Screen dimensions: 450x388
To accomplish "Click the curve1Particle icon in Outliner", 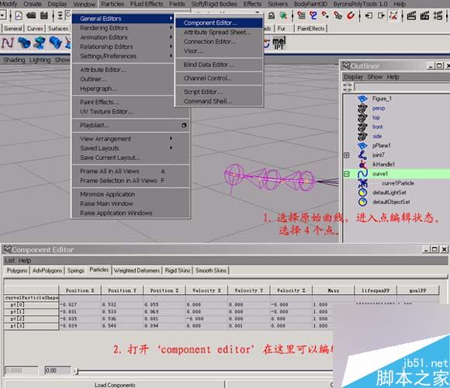I will (363, 183).
